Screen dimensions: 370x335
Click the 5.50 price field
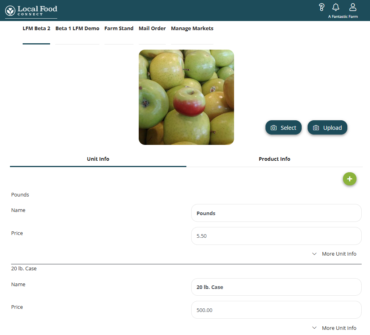[x=276, y=236]
